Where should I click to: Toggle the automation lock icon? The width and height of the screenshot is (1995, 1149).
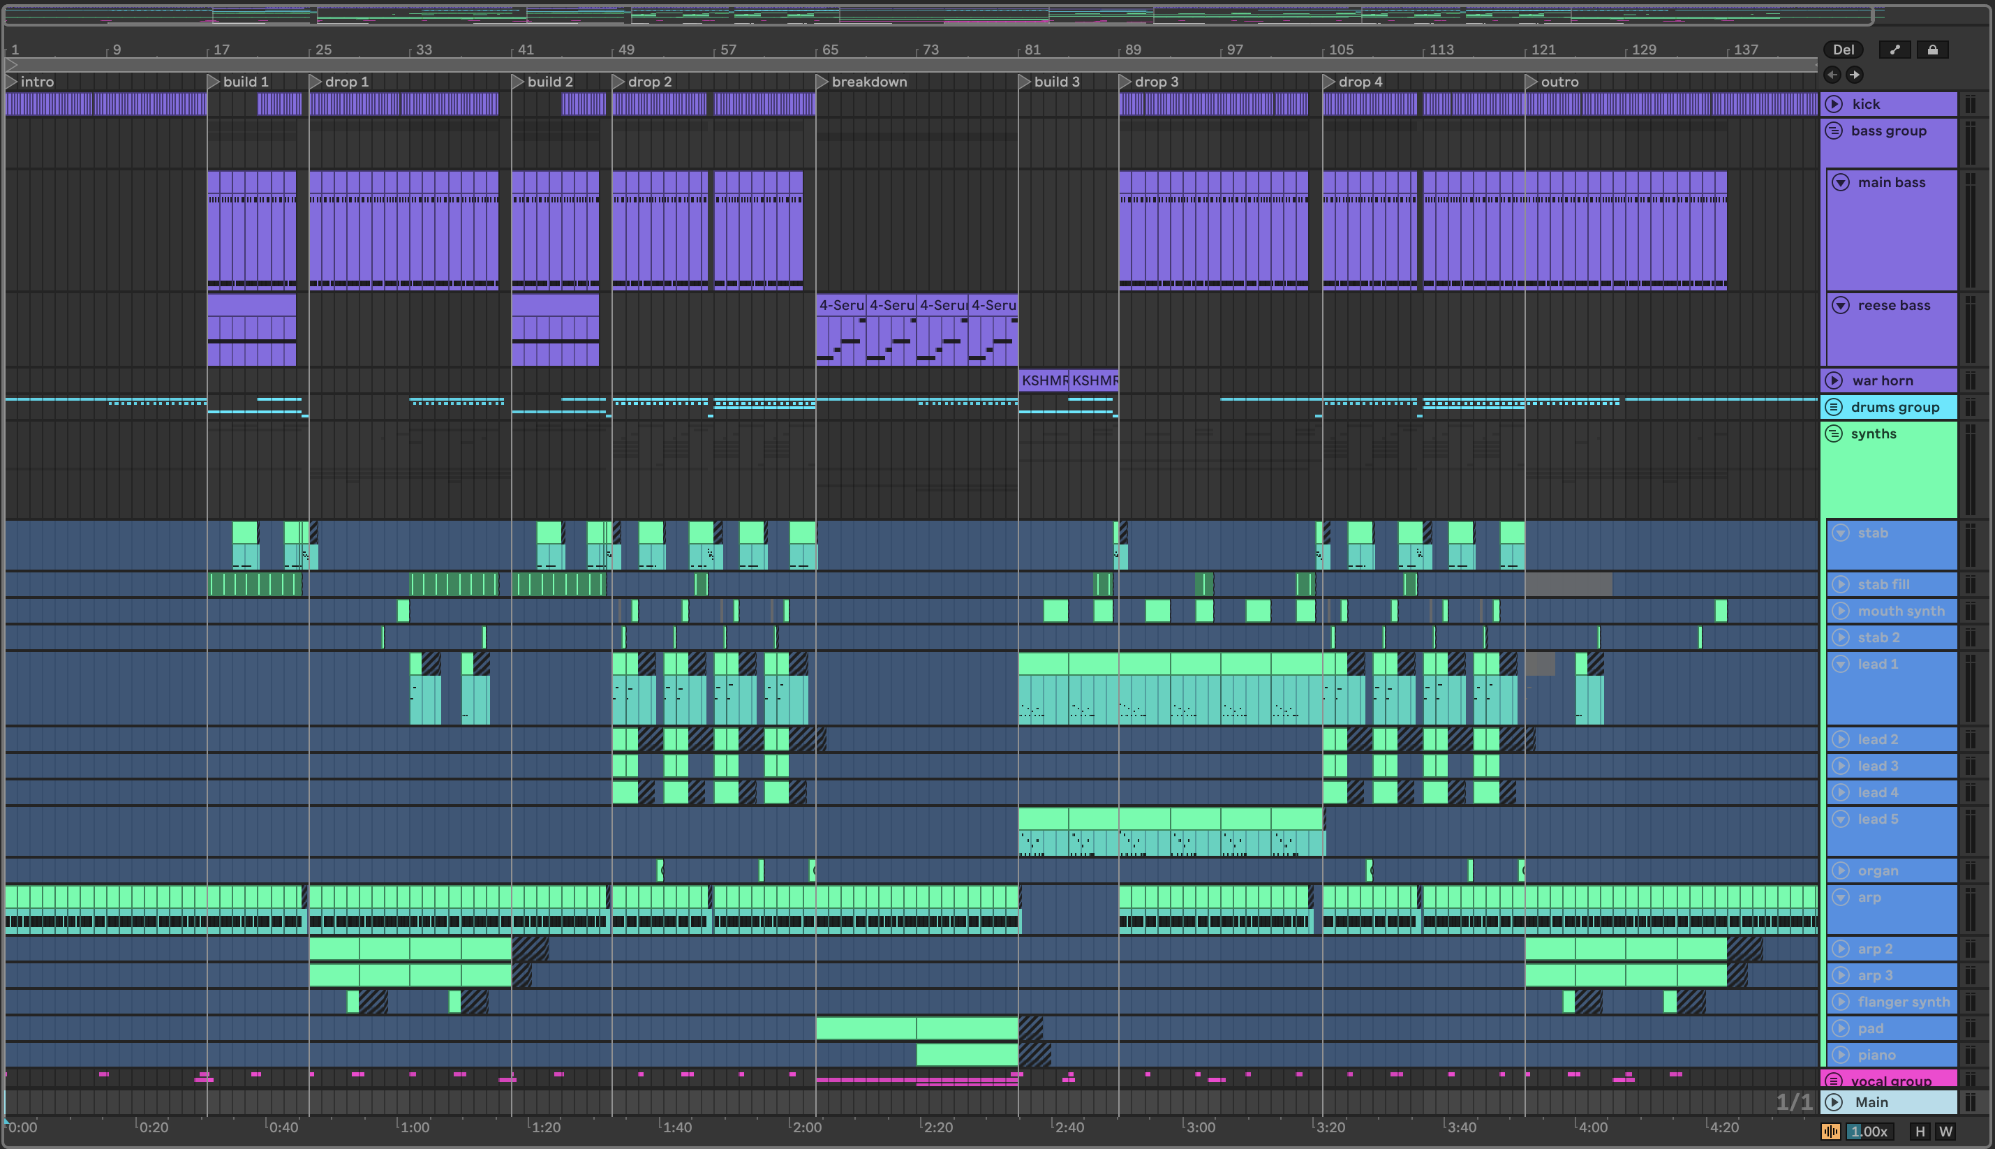[x=1932, y=50]
